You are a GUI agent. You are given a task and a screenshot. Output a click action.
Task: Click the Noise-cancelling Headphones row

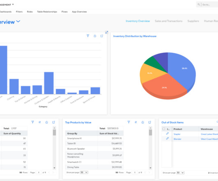[x=95, y=155]
